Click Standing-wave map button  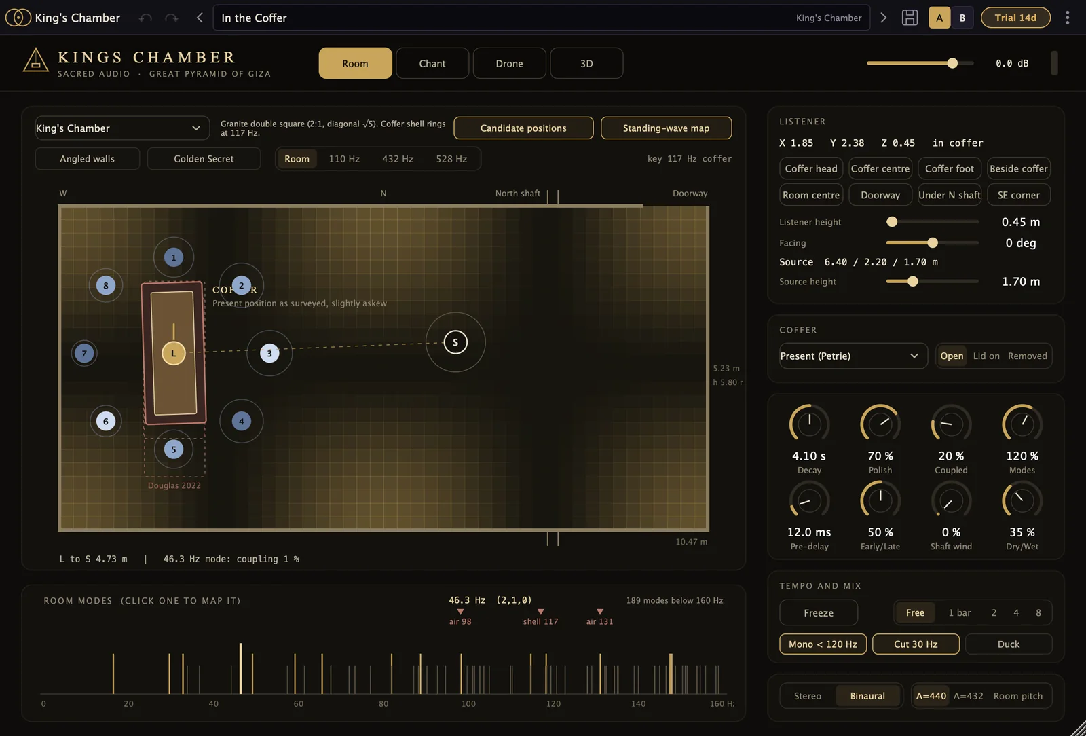(666, 128)
